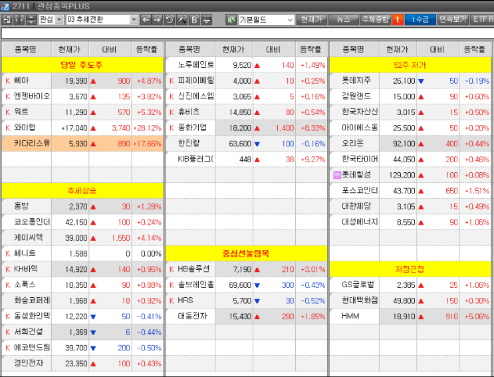Select 한진칼 stock name
The height and width of the screenshot is (377, 494).
click(189, 144)
